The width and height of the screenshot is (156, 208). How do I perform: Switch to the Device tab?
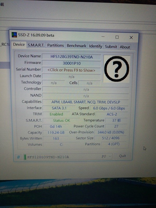[19, 44]
